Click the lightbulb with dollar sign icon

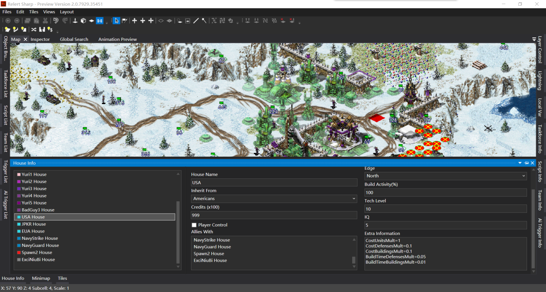(x=50, y=29)
